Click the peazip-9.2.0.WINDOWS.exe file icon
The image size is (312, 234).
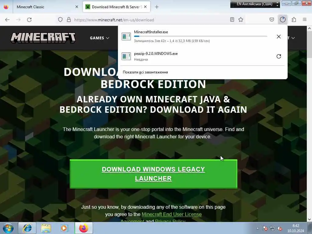(126, 56)
